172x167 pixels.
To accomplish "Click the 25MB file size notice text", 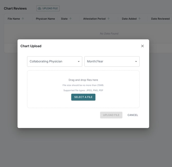I will (x=83, y=85).
